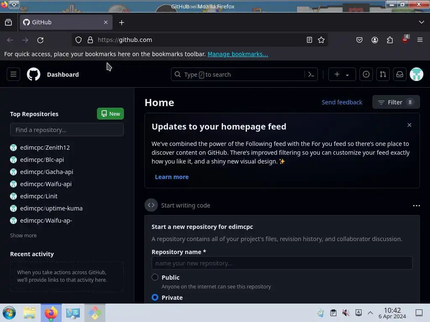Dismiss the homepage feed updates notice

pos(409,125)
